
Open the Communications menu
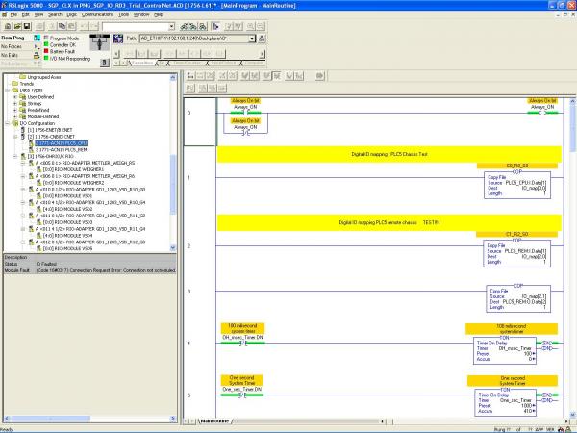click(97, 14)
